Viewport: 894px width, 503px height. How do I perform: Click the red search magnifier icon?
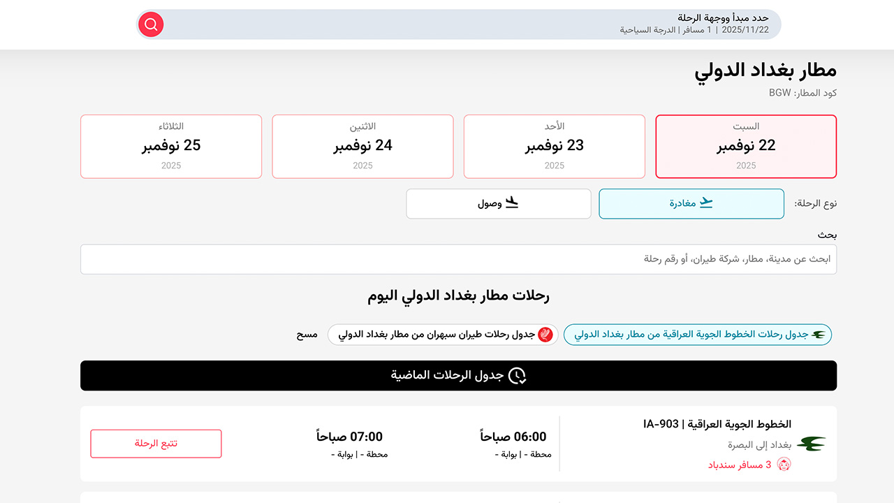(x=151, y=24)
